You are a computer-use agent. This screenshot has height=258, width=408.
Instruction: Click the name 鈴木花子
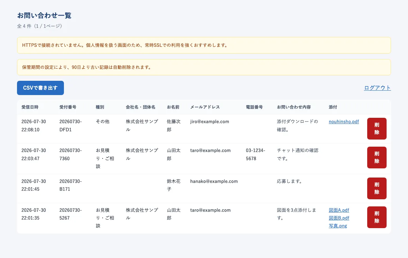point(174,185)
